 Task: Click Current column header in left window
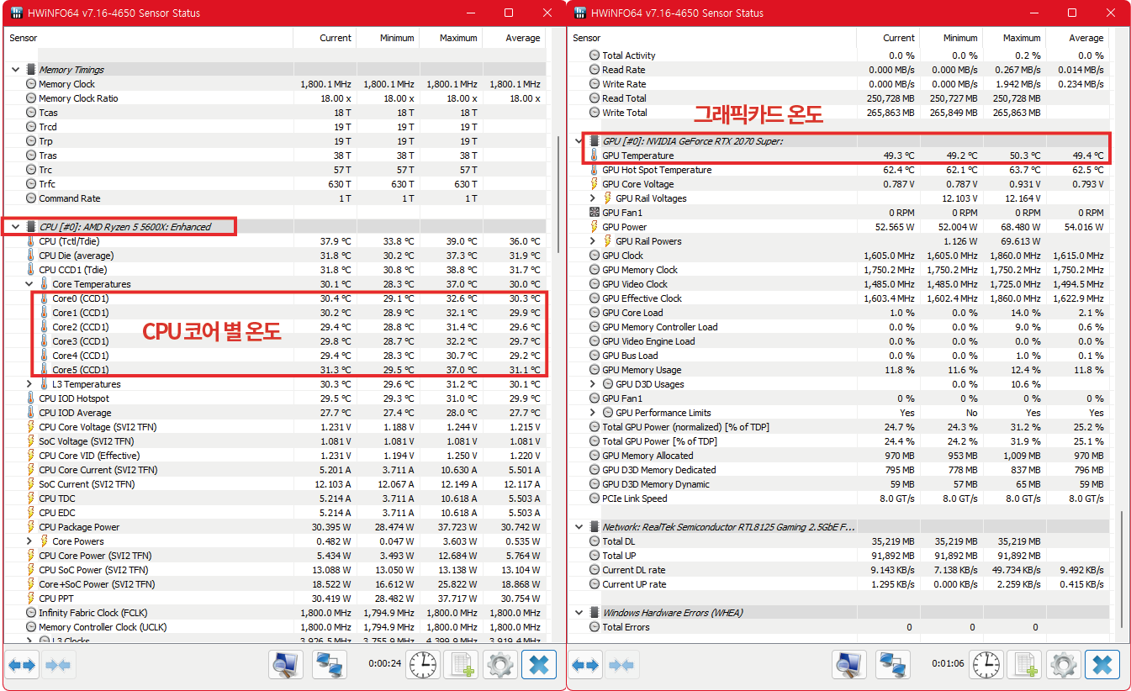(x=325, y=38)
